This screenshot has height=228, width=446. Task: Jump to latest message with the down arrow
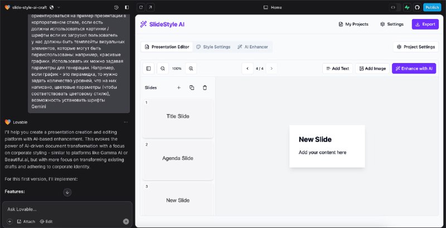[x=67, y=192]
